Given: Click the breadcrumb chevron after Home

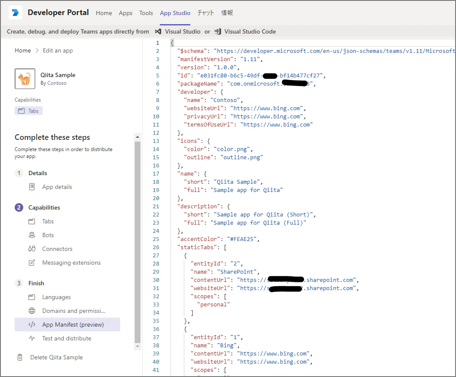Looking at the screenshot, I should pyautogui.click(x=37, y=50).
